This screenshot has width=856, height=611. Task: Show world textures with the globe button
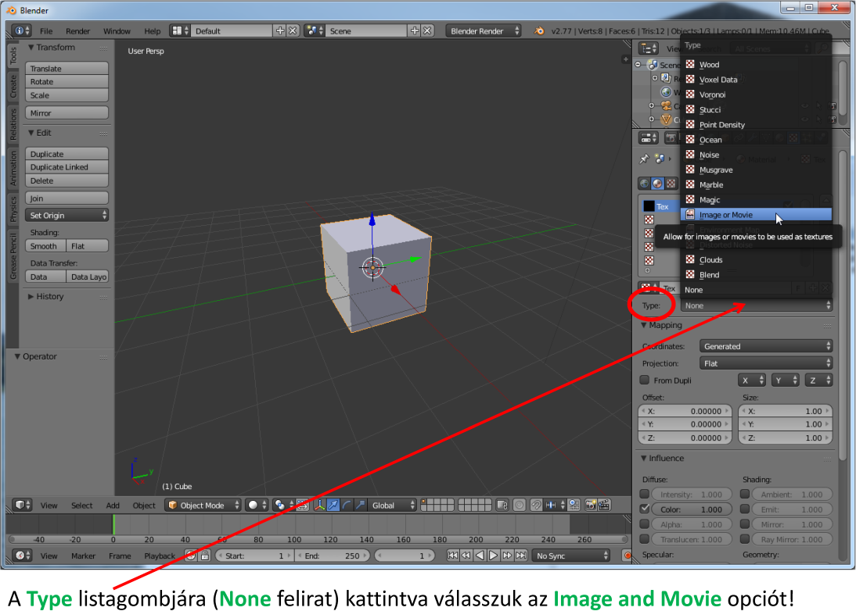(x=644, y=184)
